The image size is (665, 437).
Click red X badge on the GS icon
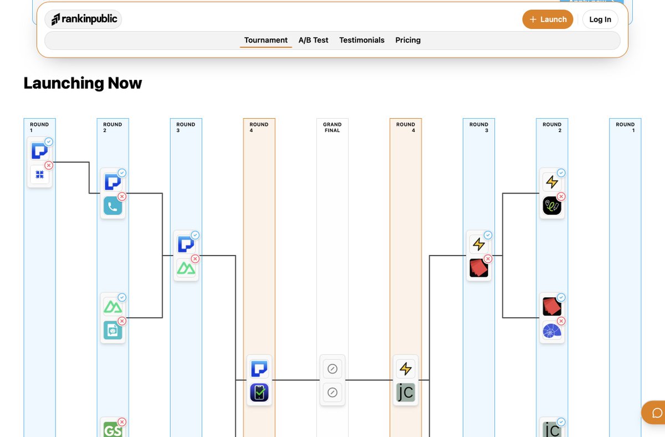[x=122, y=422]
